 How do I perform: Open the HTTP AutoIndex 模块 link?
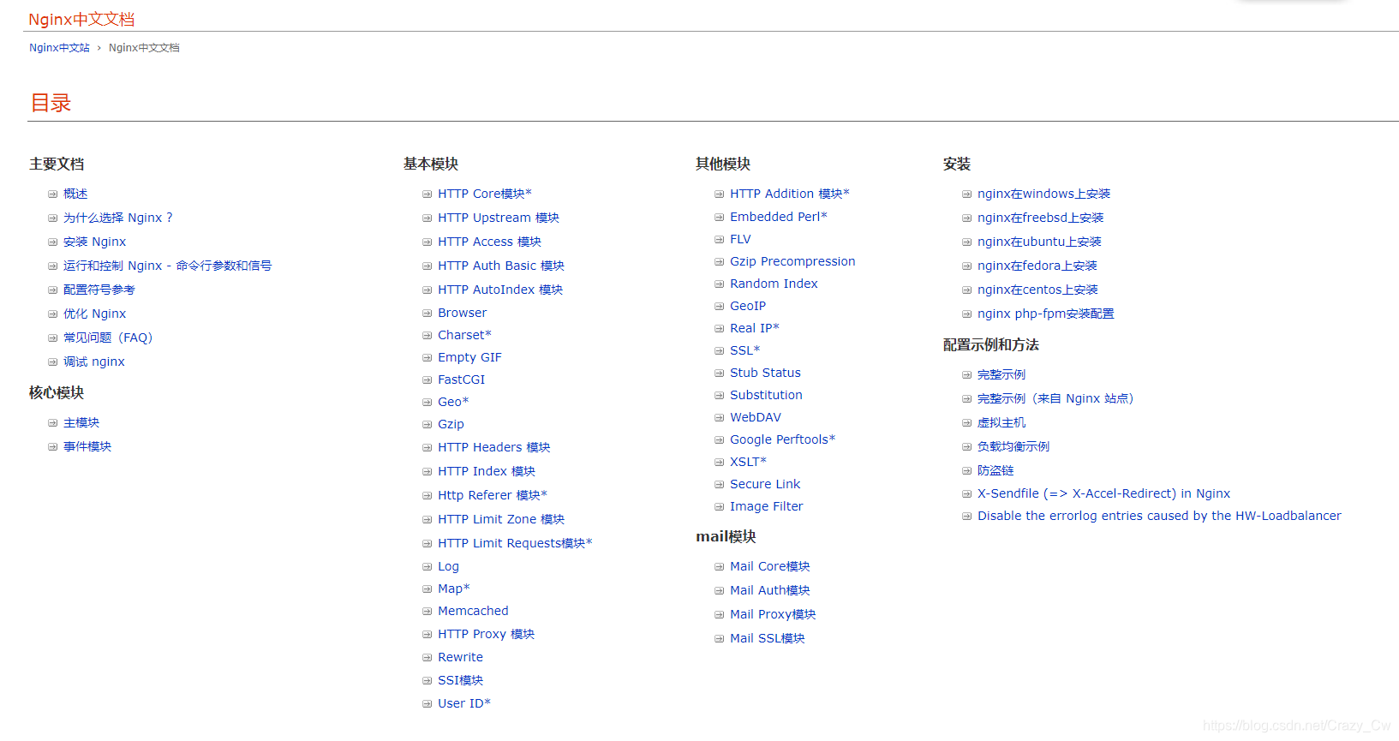[x=499, y=290]
